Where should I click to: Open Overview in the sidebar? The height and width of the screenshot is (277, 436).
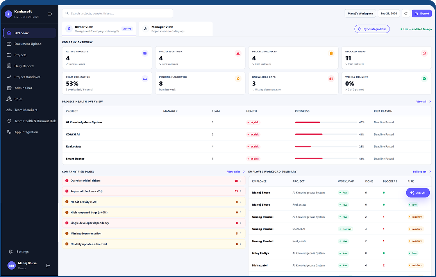(29, 33)
